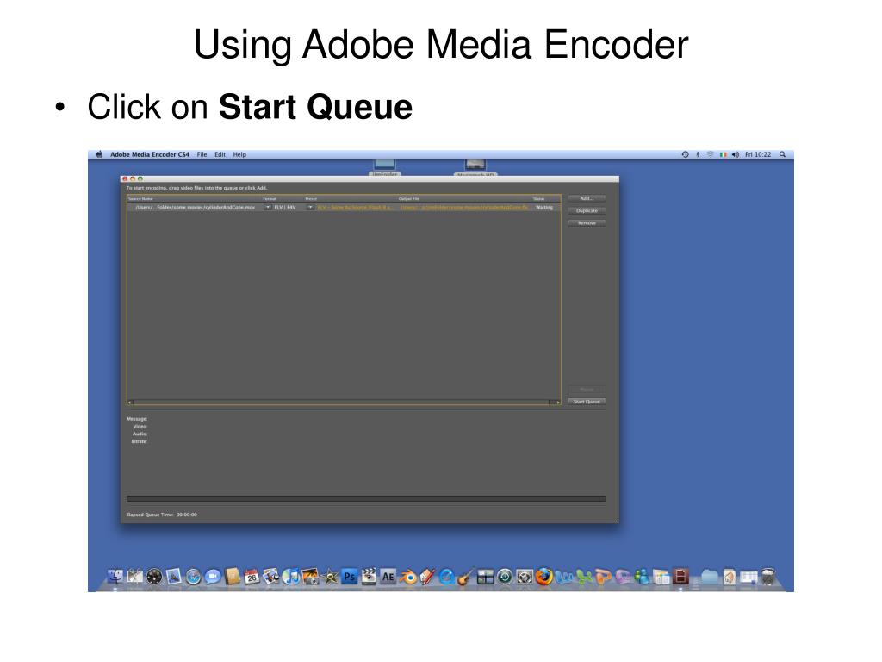Screen dimensions: 882x662
Task: Click the Remove button
Action: coord(586,223)
